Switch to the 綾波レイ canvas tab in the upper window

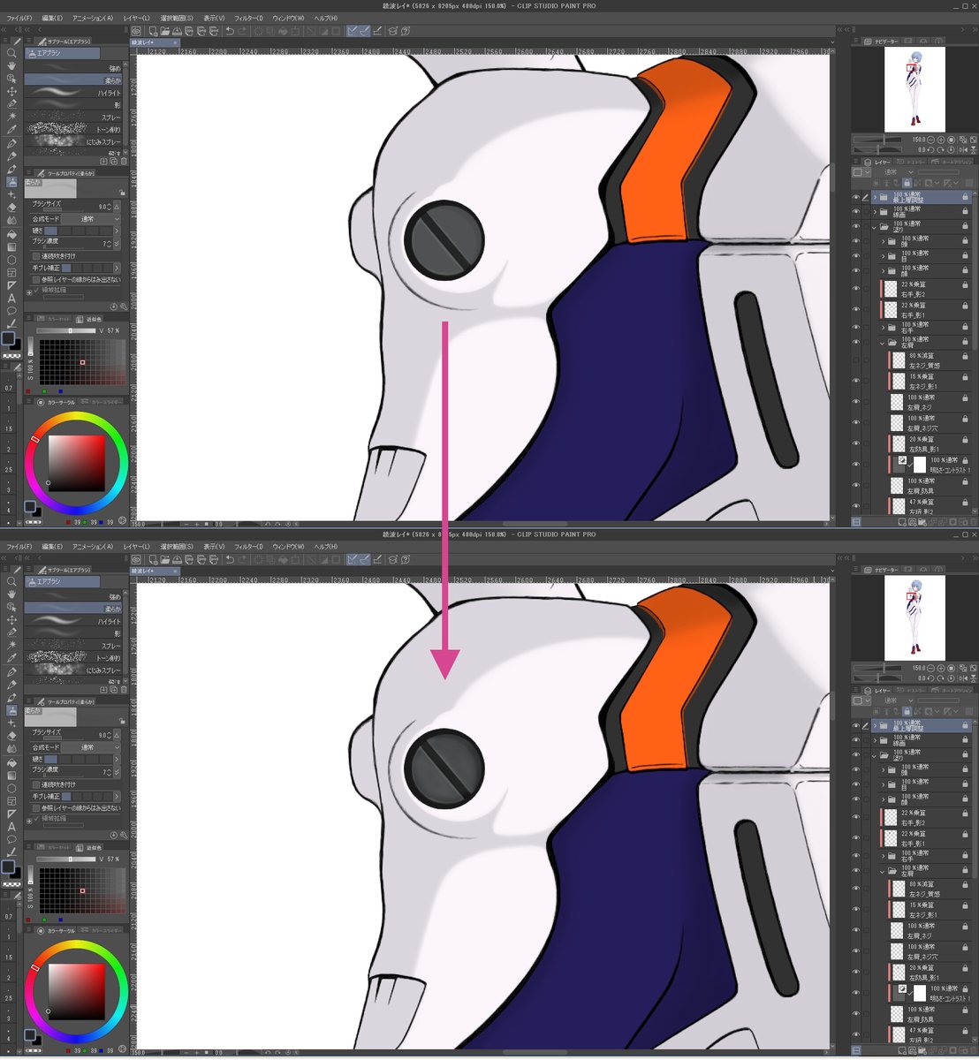(155, 42)
